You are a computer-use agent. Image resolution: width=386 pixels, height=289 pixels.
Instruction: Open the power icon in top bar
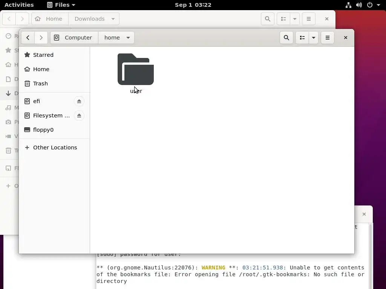[370, 5]
